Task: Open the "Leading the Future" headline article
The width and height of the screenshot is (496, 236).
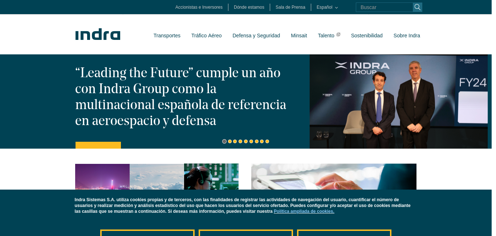Action: pyautogui.click(x=181, y=96)
